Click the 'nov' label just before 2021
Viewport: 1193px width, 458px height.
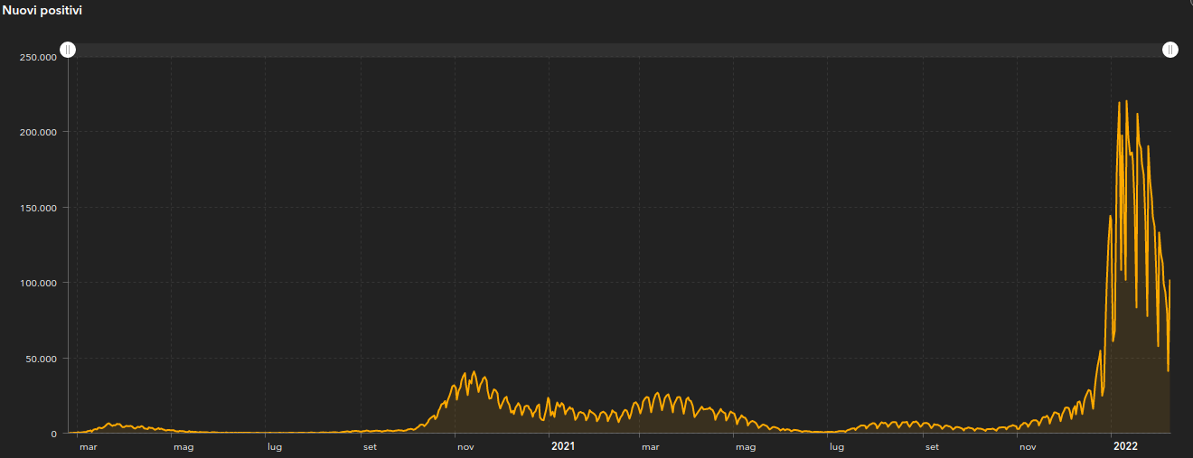tap(465, 446)
